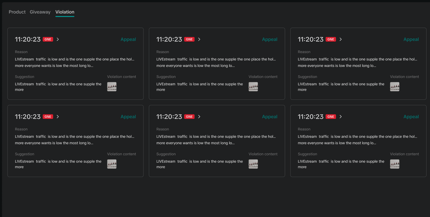Switch to the Product tab

(17, 12)
